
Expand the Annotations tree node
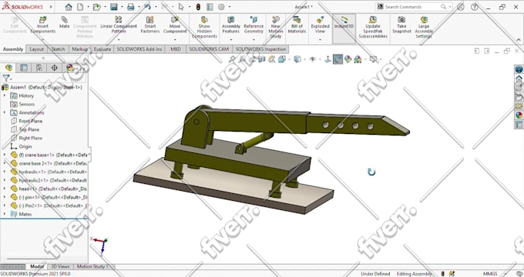click(x=5, y=112)
